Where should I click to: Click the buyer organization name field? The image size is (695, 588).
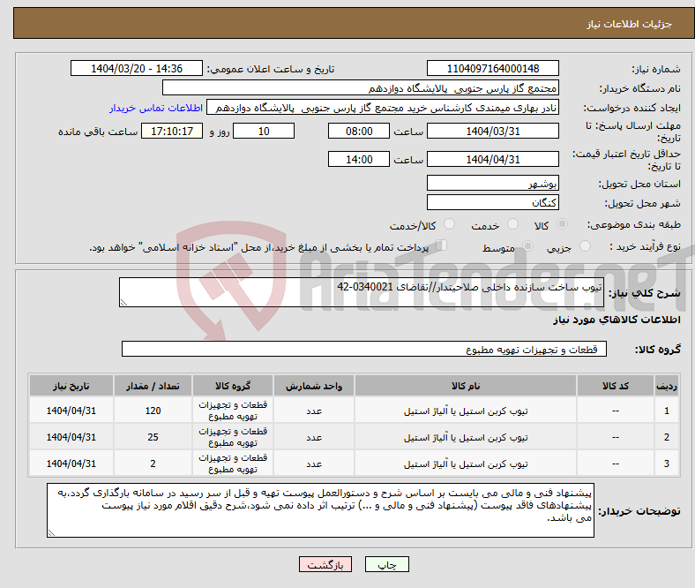[361, 88]
